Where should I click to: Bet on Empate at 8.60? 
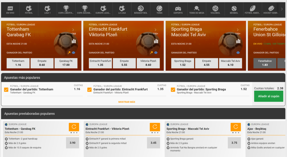(42, 63)
